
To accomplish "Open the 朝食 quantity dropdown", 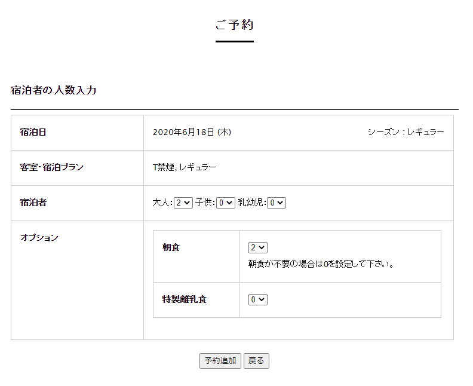I will pyautogui.click(x=258, y=247).
